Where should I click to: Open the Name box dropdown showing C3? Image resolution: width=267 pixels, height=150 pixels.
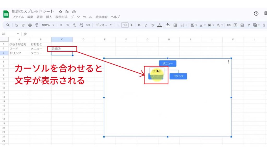pyautogui.click(x=18, y=34)
